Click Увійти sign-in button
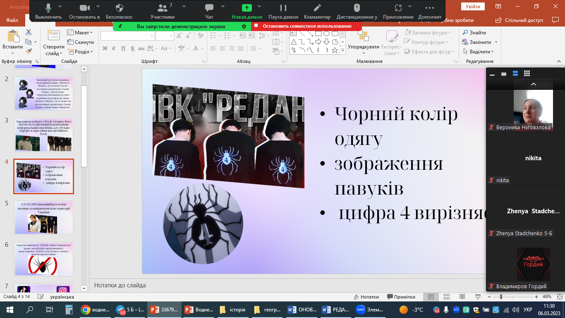Screen dimensions: 565x318 [x=473, y=6]
